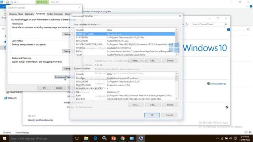Viewport: 253px width, 142px height.
Task: Click New under system variables
Action: tap(136, 105)
